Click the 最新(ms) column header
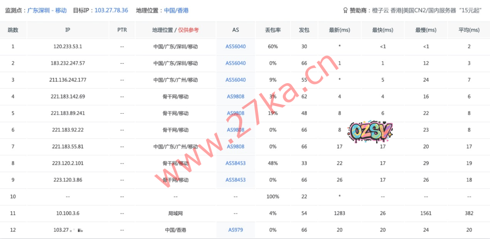490x239 pixels. [x=339, y=30]
